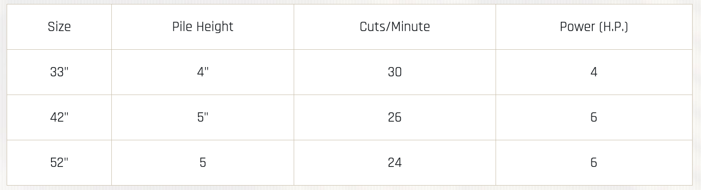Select the 52" size cell
Screen dimensions: 701x190
pos(59,162)
